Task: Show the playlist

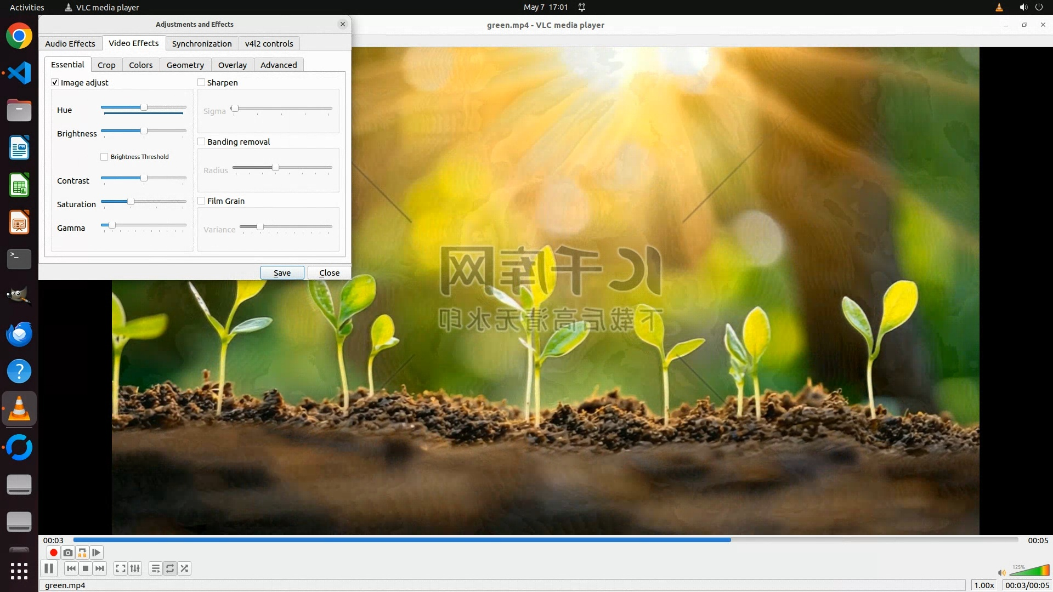Action: [156, 568]
